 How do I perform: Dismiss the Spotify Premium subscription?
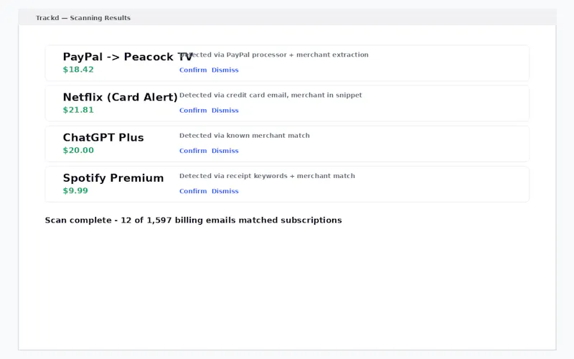pos(225,191)
